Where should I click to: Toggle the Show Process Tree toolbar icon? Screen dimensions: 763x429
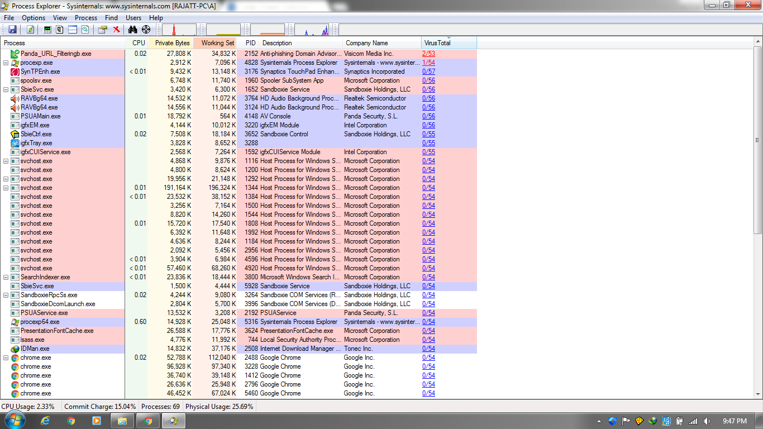60,30
